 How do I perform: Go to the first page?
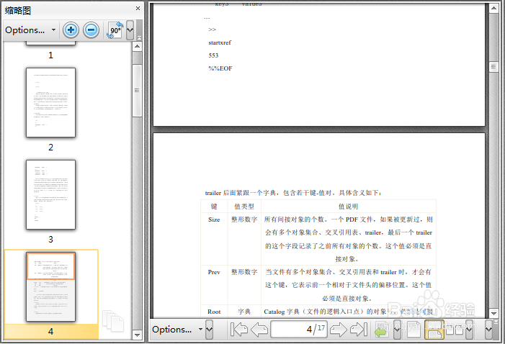point(239,329)
